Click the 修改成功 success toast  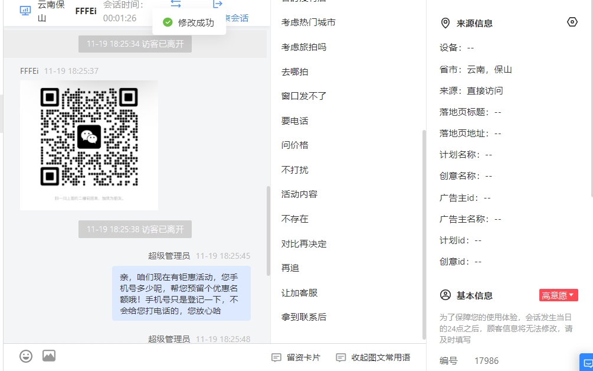click(189, 22)
